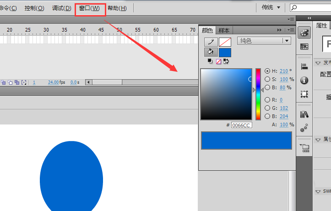Select the S saturation radio button

[267, 79]
